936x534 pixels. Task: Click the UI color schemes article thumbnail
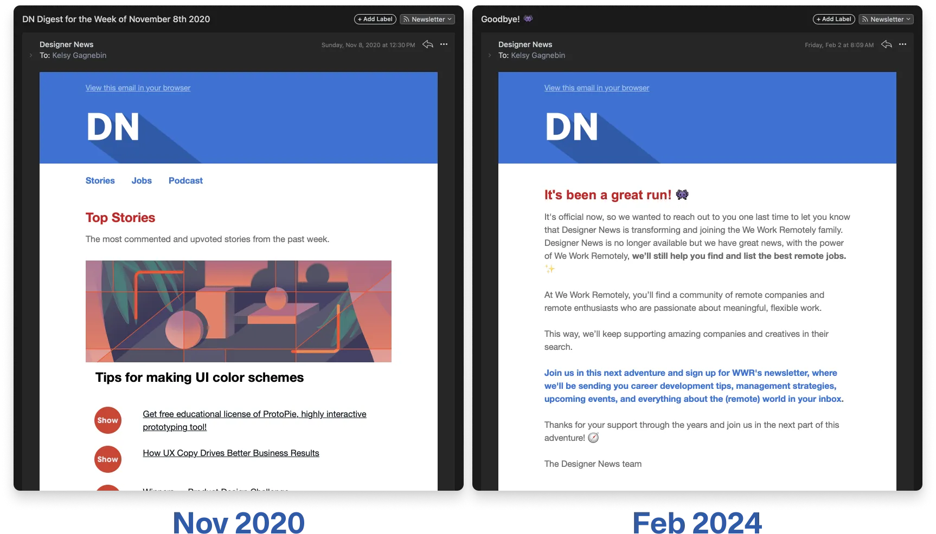(238, 311)
